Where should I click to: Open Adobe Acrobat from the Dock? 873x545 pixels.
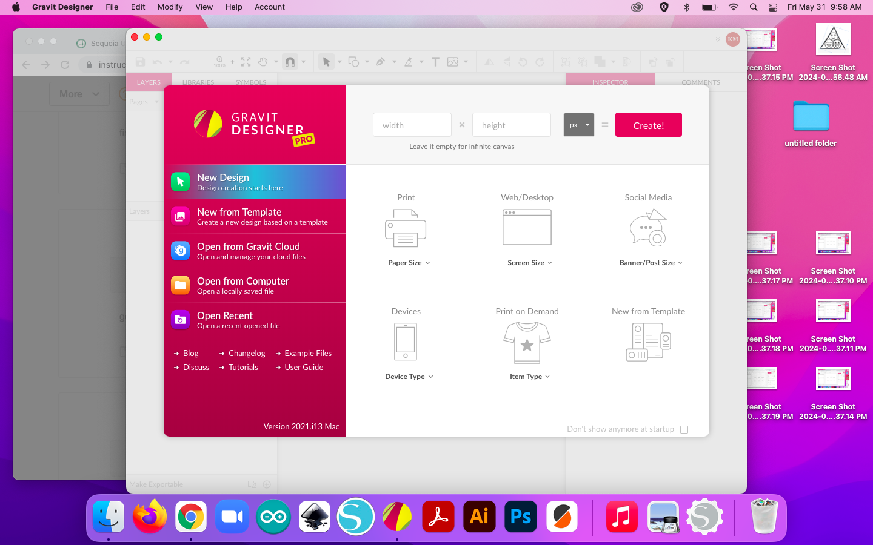(438, 517)
